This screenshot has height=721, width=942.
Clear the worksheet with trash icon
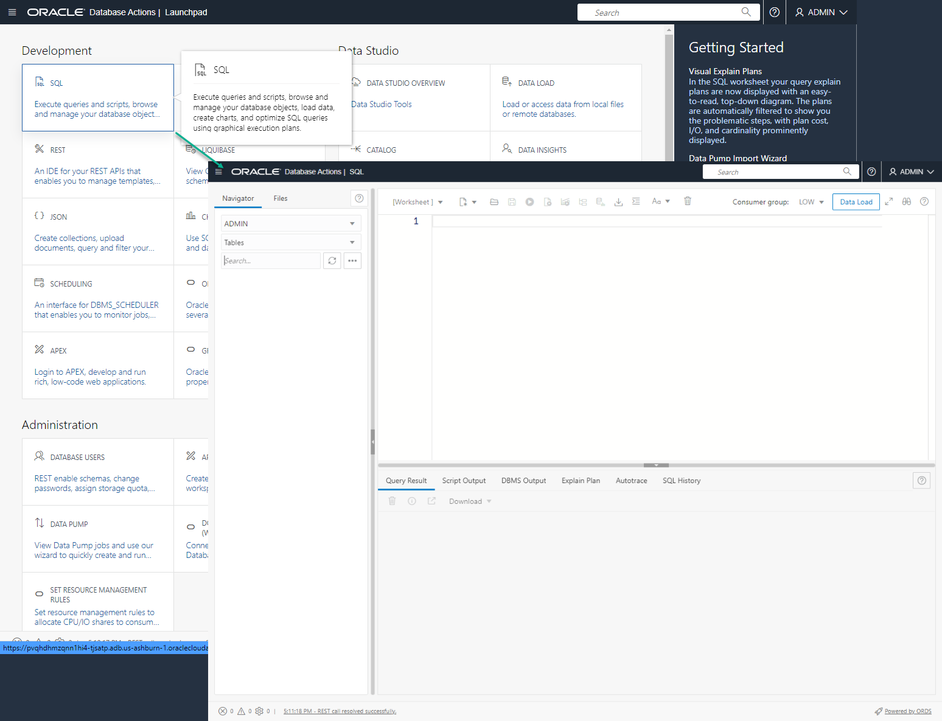point(688,201)
